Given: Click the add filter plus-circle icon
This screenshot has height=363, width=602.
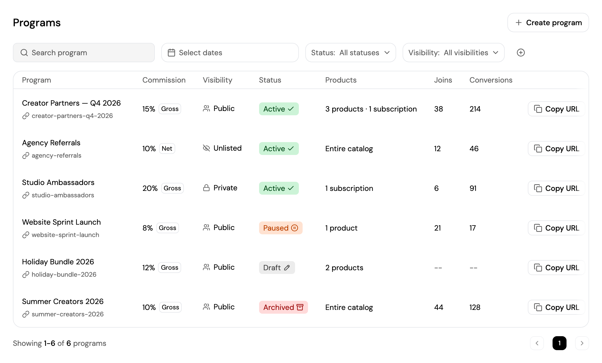Looking at the screenshot, I should coord(521,53).
